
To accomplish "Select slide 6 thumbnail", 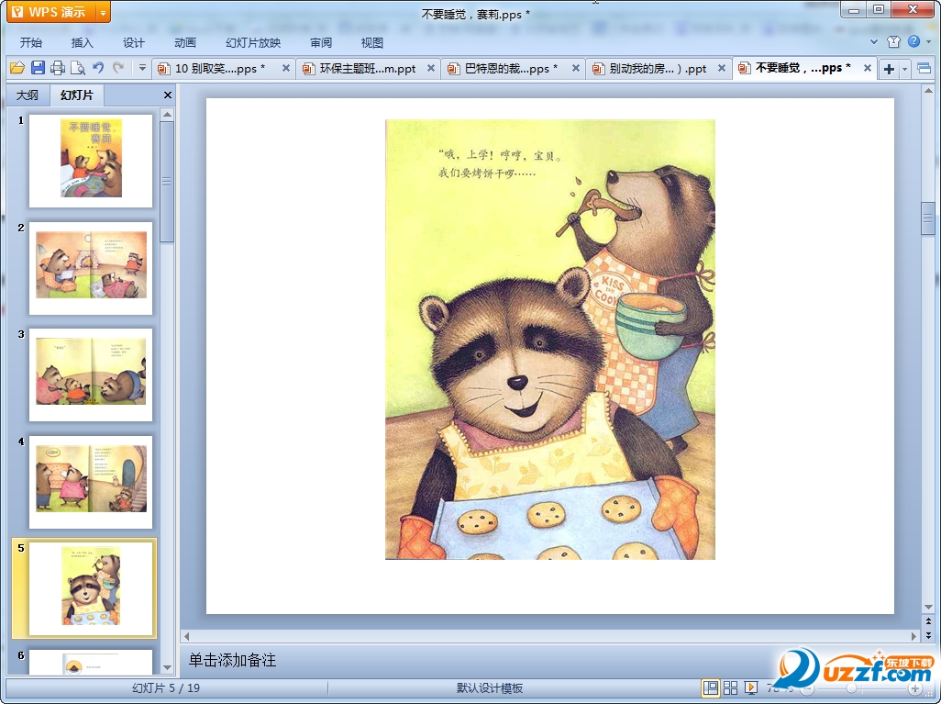I will [x=91, y=662].
